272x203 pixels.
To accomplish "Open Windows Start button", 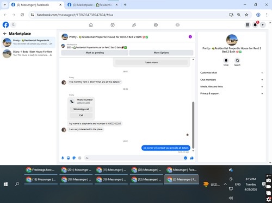I will 5,184.
